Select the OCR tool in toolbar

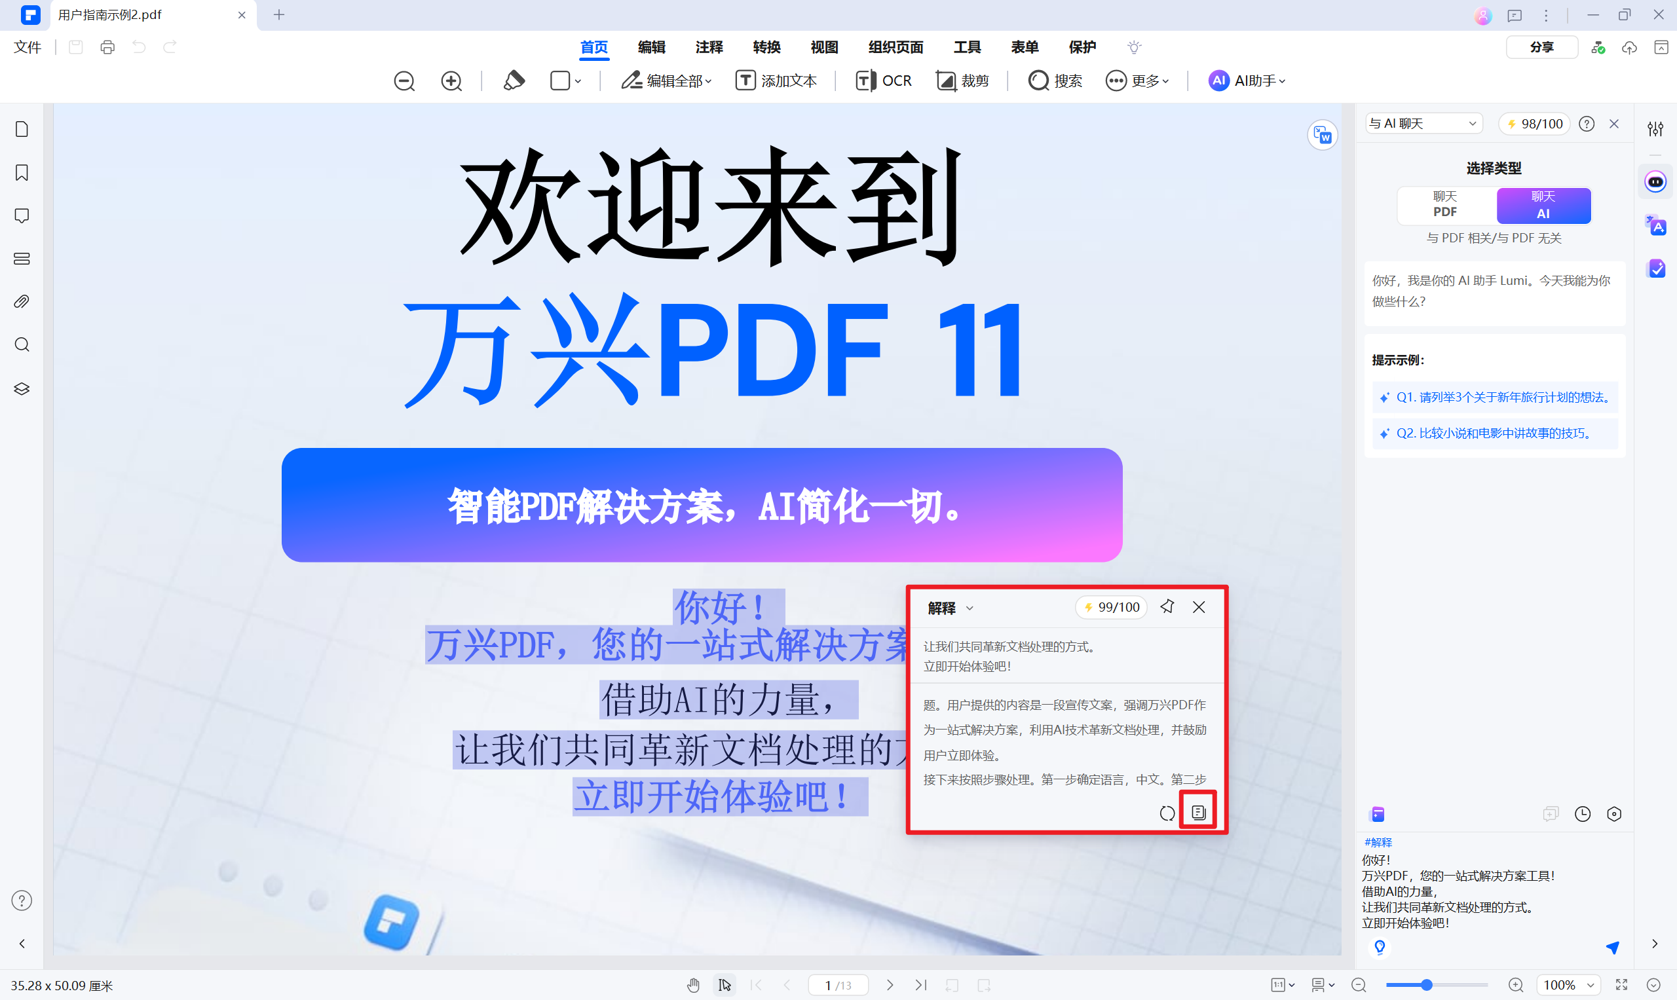click(x=884, y=81)
